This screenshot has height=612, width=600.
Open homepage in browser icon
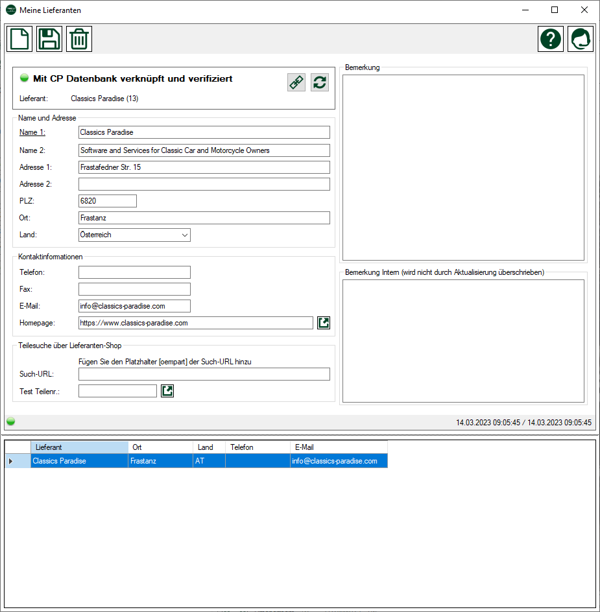pyautogui.click(x=324, y=323)
